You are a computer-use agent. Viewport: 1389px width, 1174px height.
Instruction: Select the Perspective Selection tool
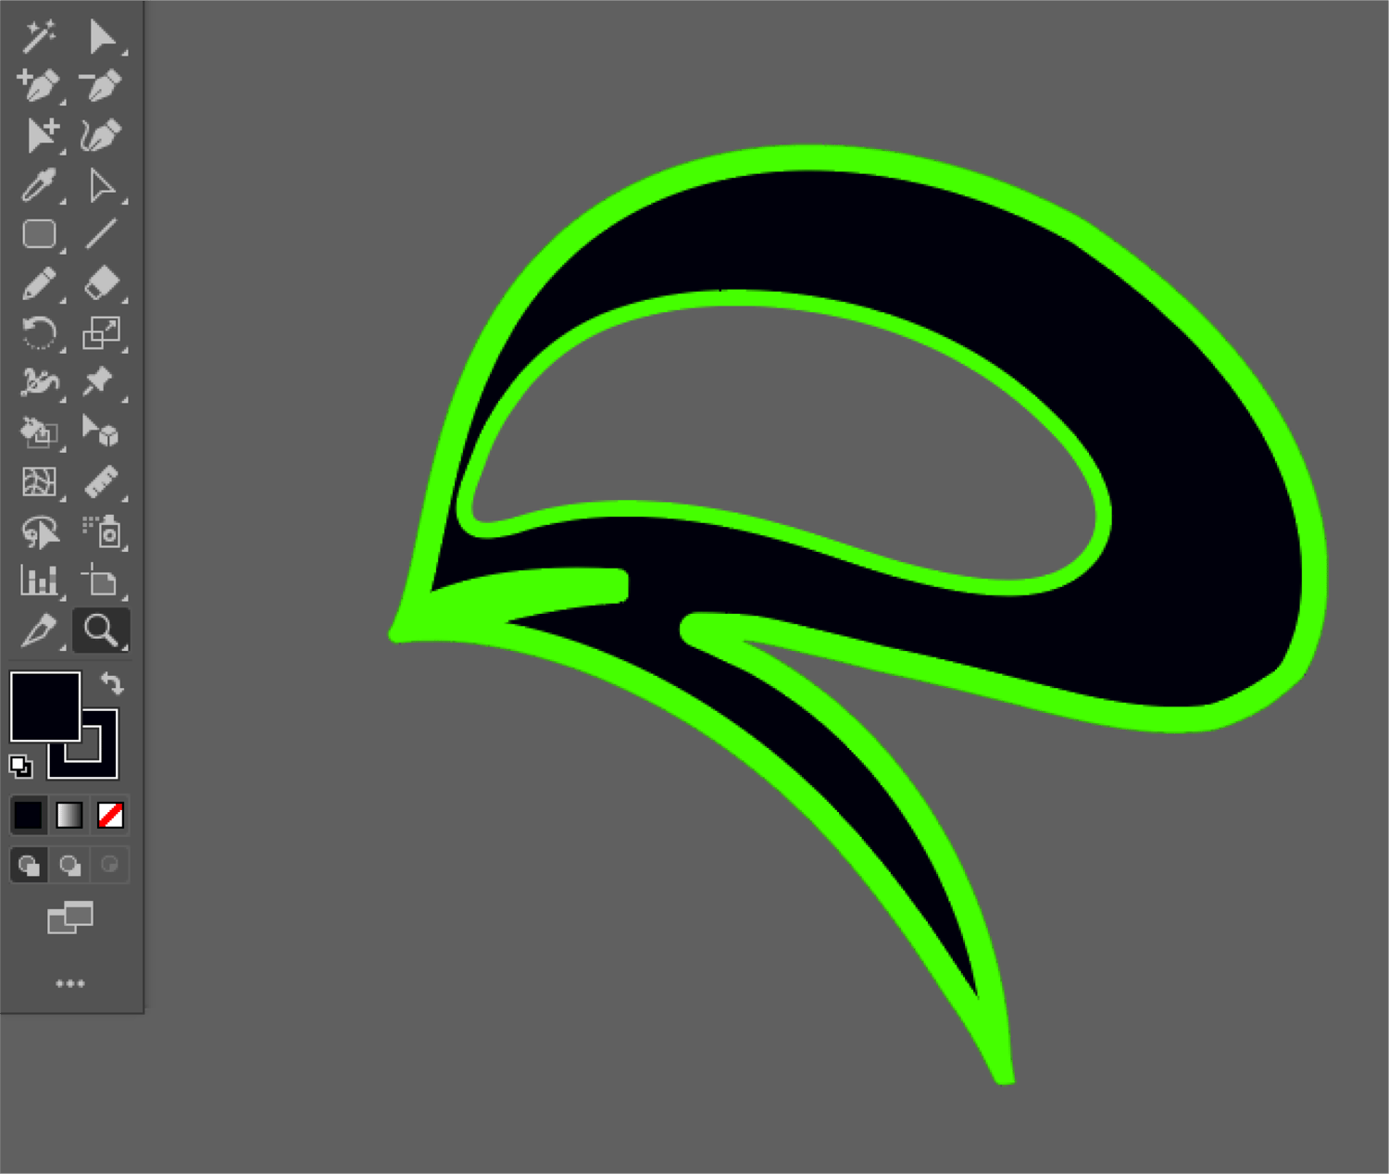coord(102,432)
